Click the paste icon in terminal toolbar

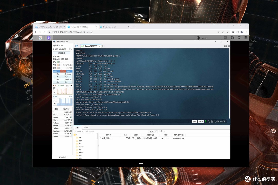(x=212, y=121)
